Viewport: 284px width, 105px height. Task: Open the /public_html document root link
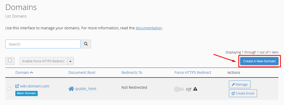[x=85, y=89]
